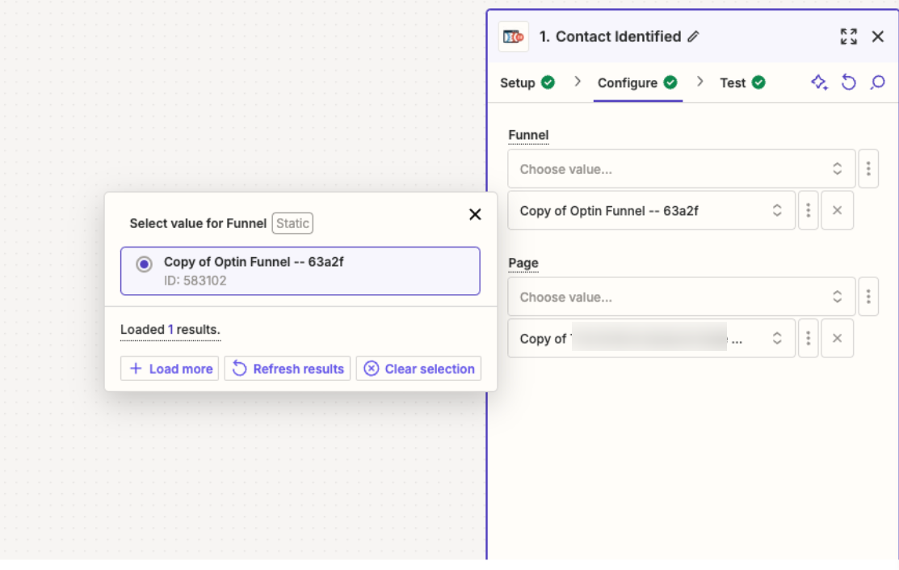Open the AI sparkle assistant icon
899x570 pixels.
(819, 82)
